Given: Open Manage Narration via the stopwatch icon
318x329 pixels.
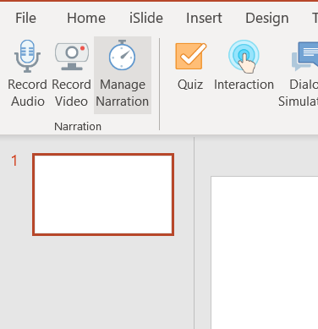Looking at the screenshot, I should [x=122, y=55].
